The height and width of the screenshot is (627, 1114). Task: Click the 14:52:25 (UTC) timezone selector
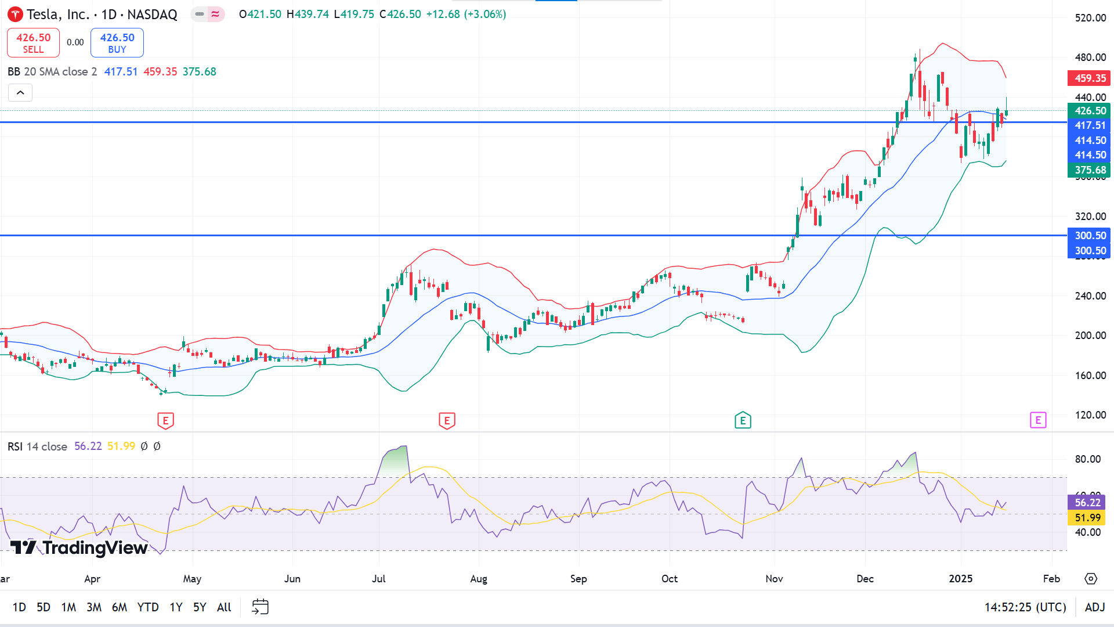1025,607
